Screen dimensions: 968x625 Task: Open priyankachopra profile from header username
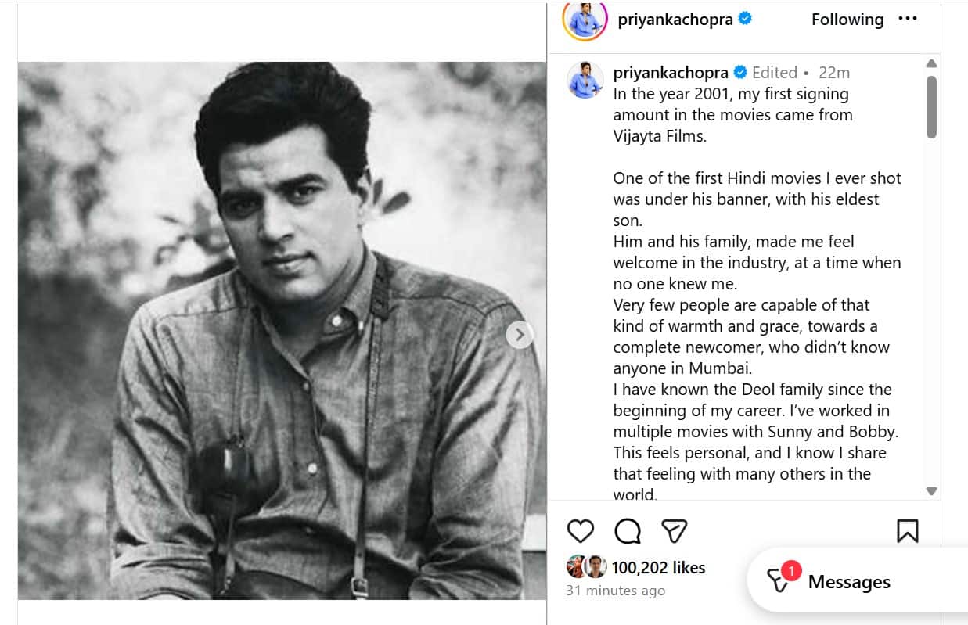(x=675, y=20)
